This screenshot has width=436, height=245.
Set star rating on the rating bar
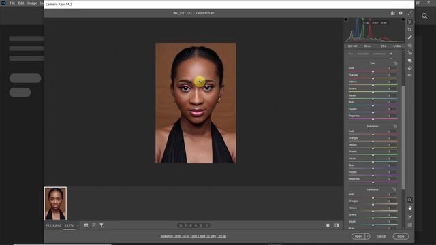pos(193,225)
